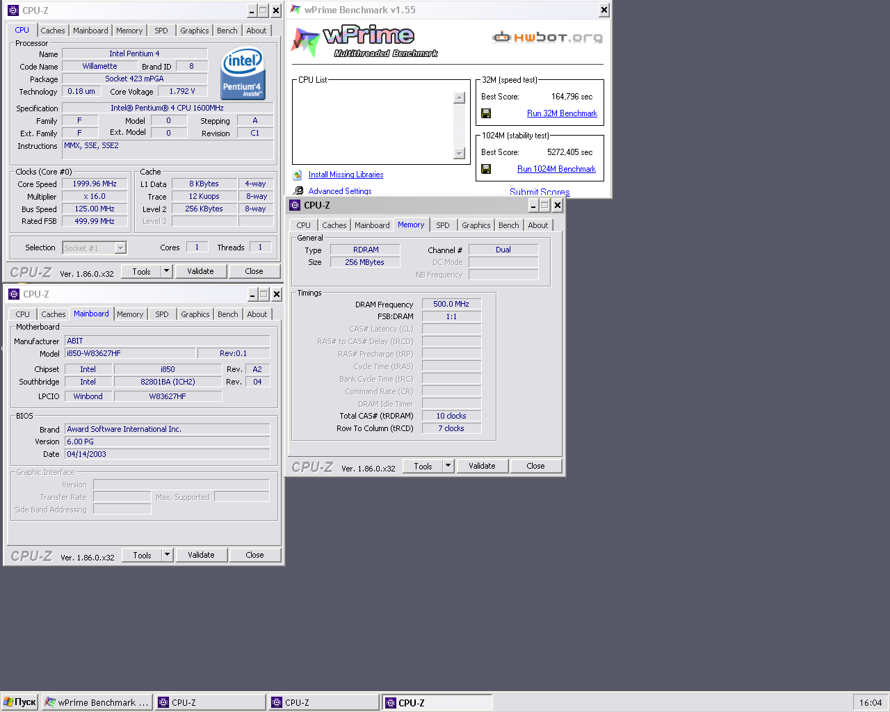Switch to Bench tab in the Memory window

(509, 225)
